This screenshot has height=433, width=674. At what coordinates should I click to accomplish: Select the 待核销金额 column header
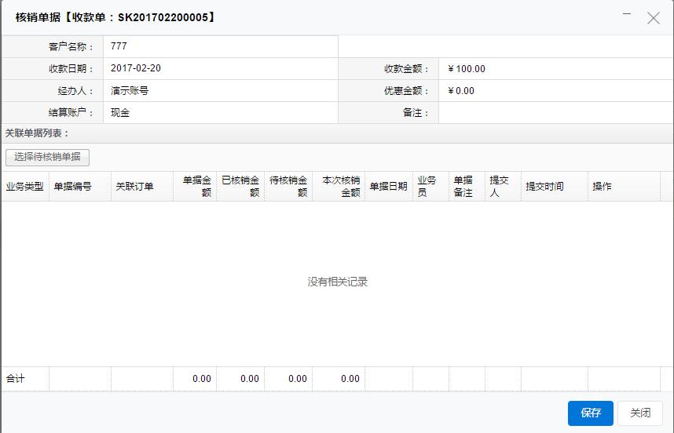pyautogui.click(x=288, y=187)
